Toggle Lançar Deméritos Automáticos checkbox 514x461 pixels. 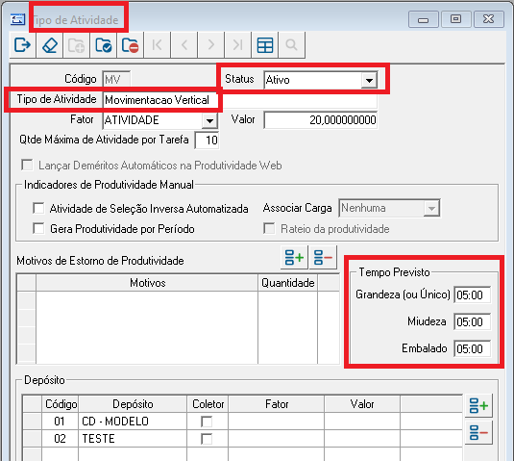coord(27,165)
